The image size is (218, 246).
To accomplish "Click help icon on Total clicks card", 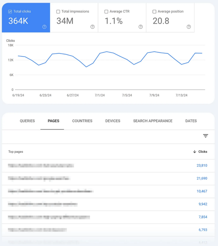I will tap(44, 27).
